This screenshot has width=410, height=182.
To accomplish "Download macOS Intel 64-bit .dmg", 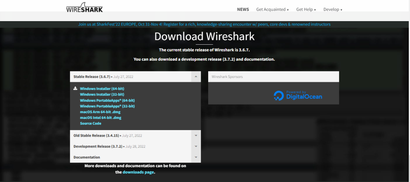I will pos(100,118).
